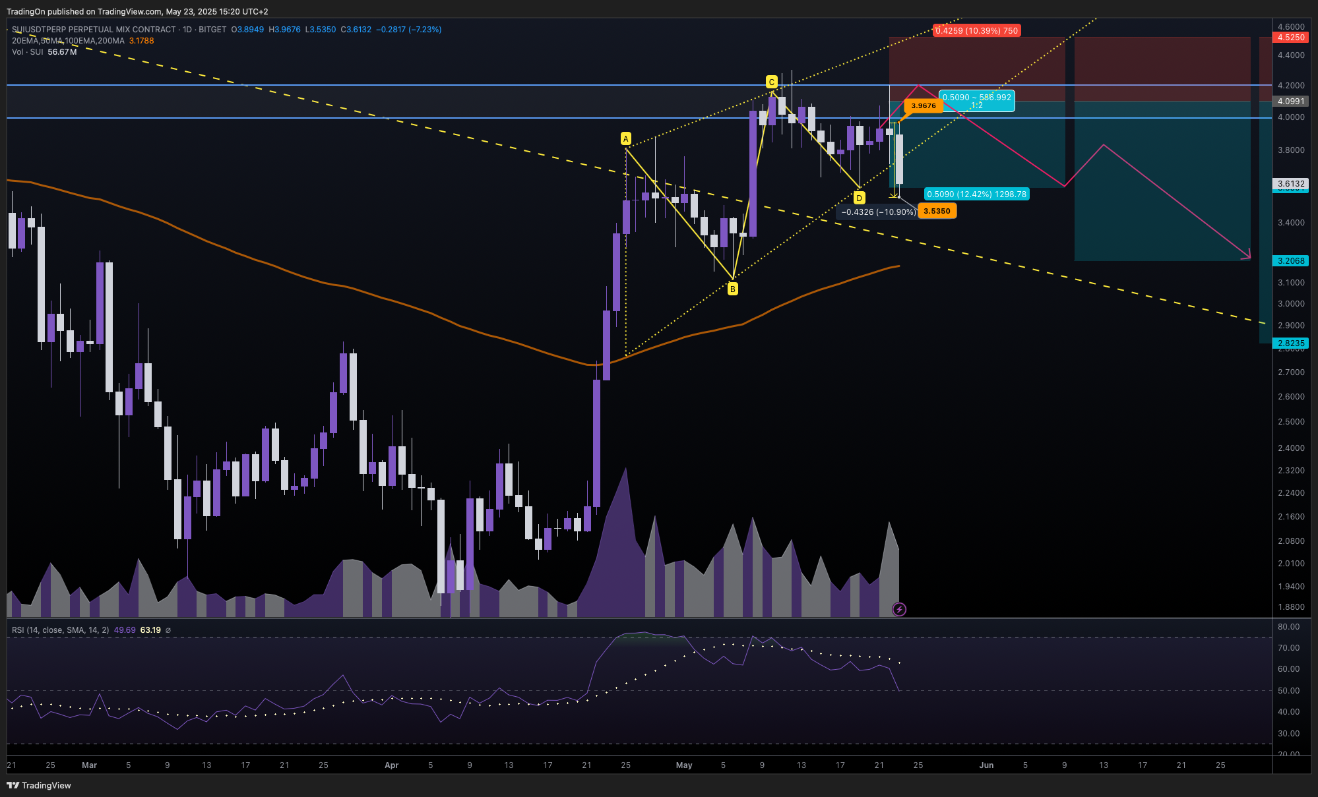
Task: Click the SUIUSDTPERP PERPETUAL MIX CONTRACT title
Action: pyautogui.click(x=94, y=30)
